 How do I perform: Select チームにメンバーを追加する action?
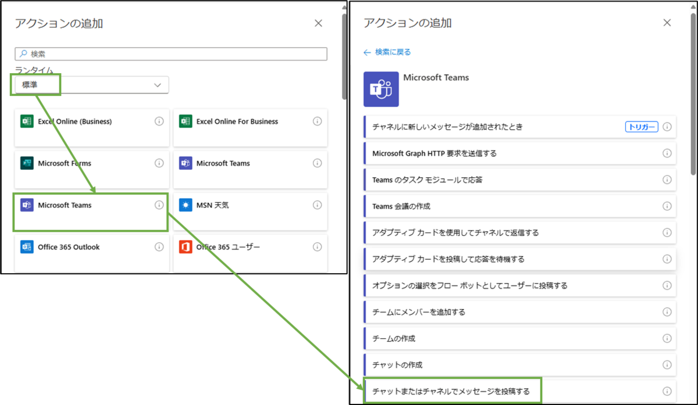point(520,312)
